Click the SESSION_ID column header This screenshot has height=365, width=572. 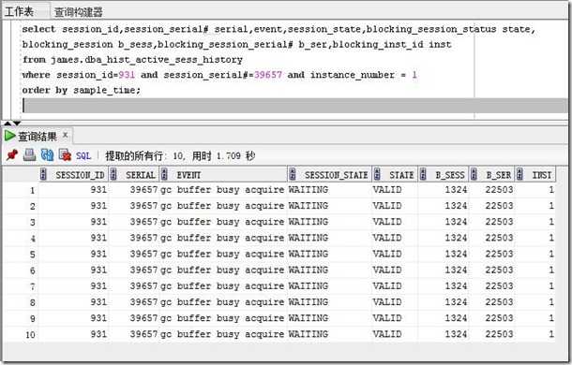(74, 175)
